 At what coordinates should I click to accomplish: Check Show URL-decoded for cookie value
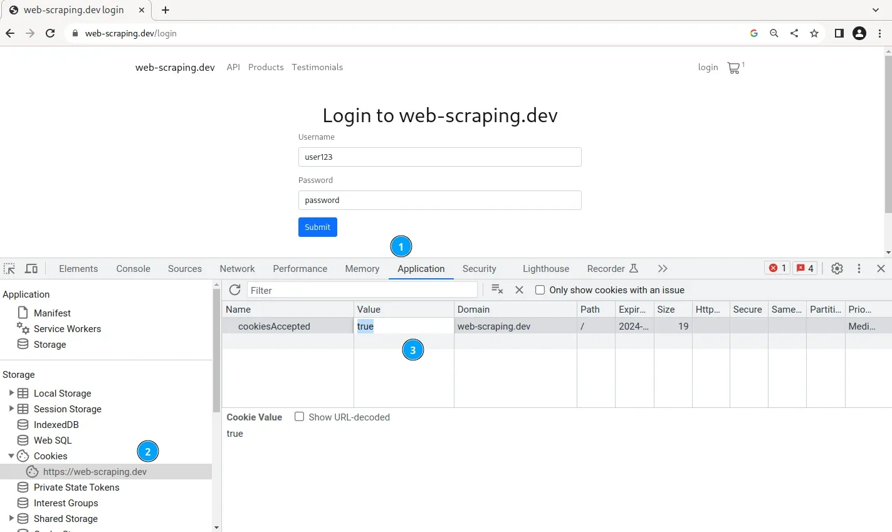tap(299, 416)
